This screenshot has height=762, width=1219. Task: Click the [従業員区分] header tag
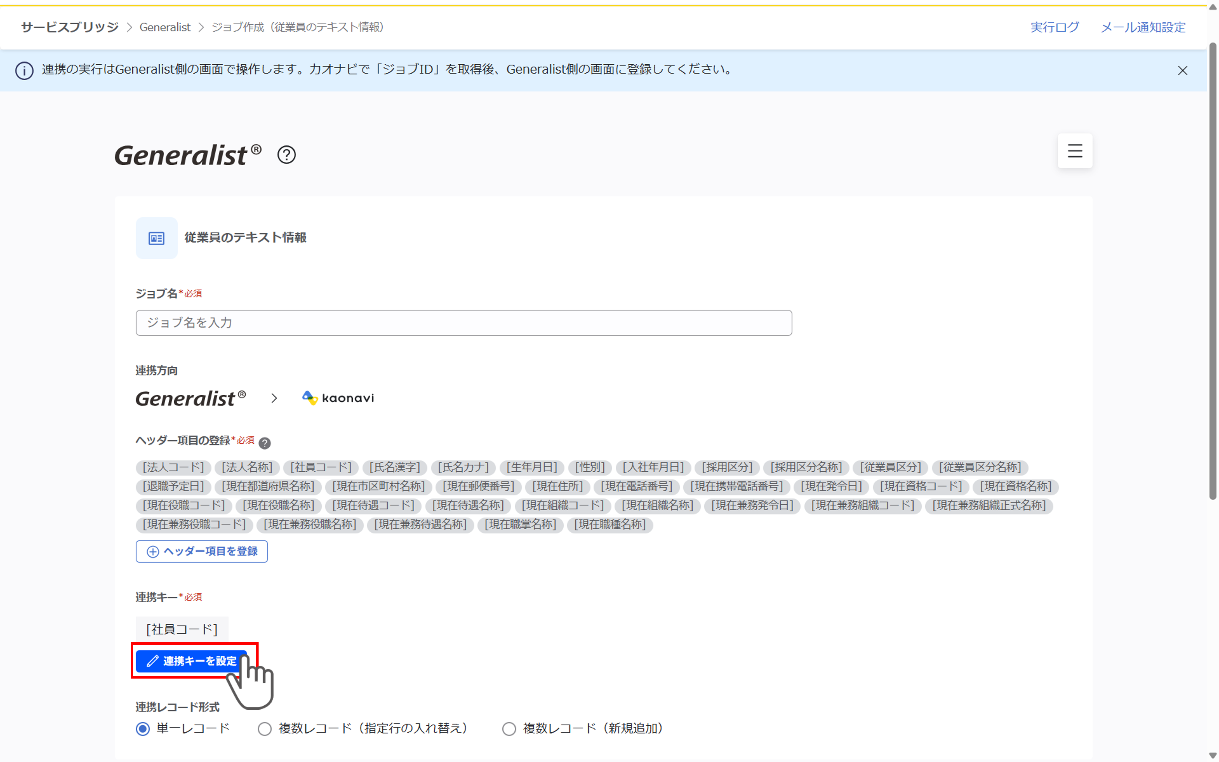point(891,468)
